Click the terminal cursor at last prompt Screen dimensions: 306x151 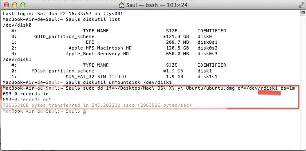(85, 111)
